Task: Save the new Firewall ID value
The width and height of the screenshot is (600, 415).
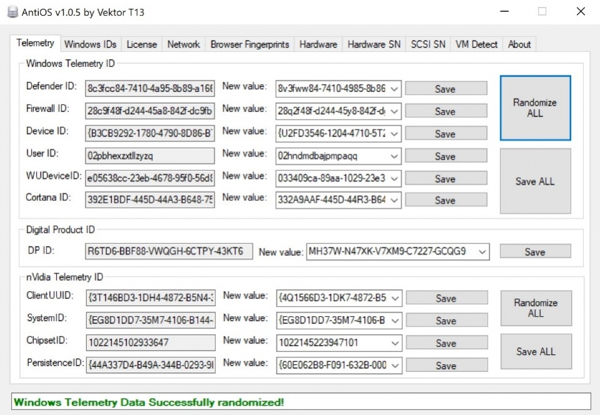Action: [x=445, y=111]
